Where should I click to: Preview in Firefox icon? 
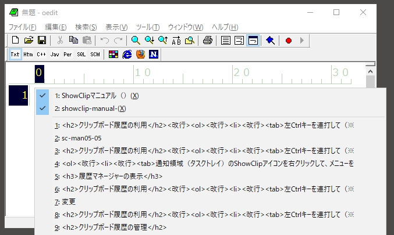tap(140, 55)
